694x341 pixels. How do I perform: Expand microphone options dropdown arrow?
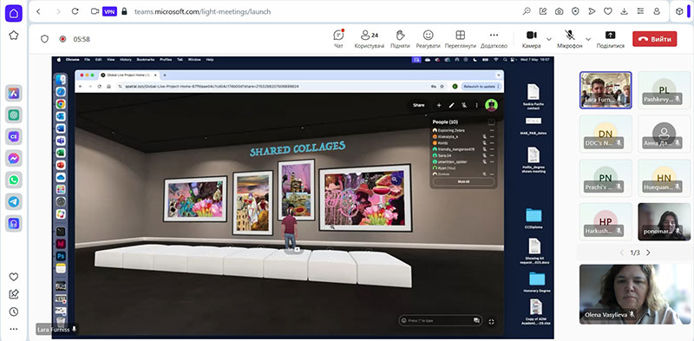point(588,39)
